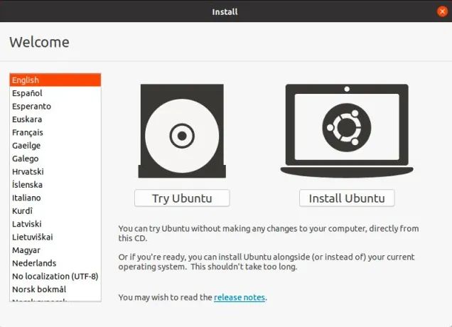Click the Install Ubuntu button

pos(347,198)
